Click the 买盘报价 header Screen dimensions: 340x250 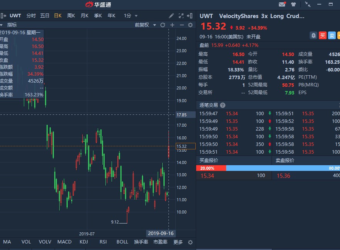click(x=208, y=161)
